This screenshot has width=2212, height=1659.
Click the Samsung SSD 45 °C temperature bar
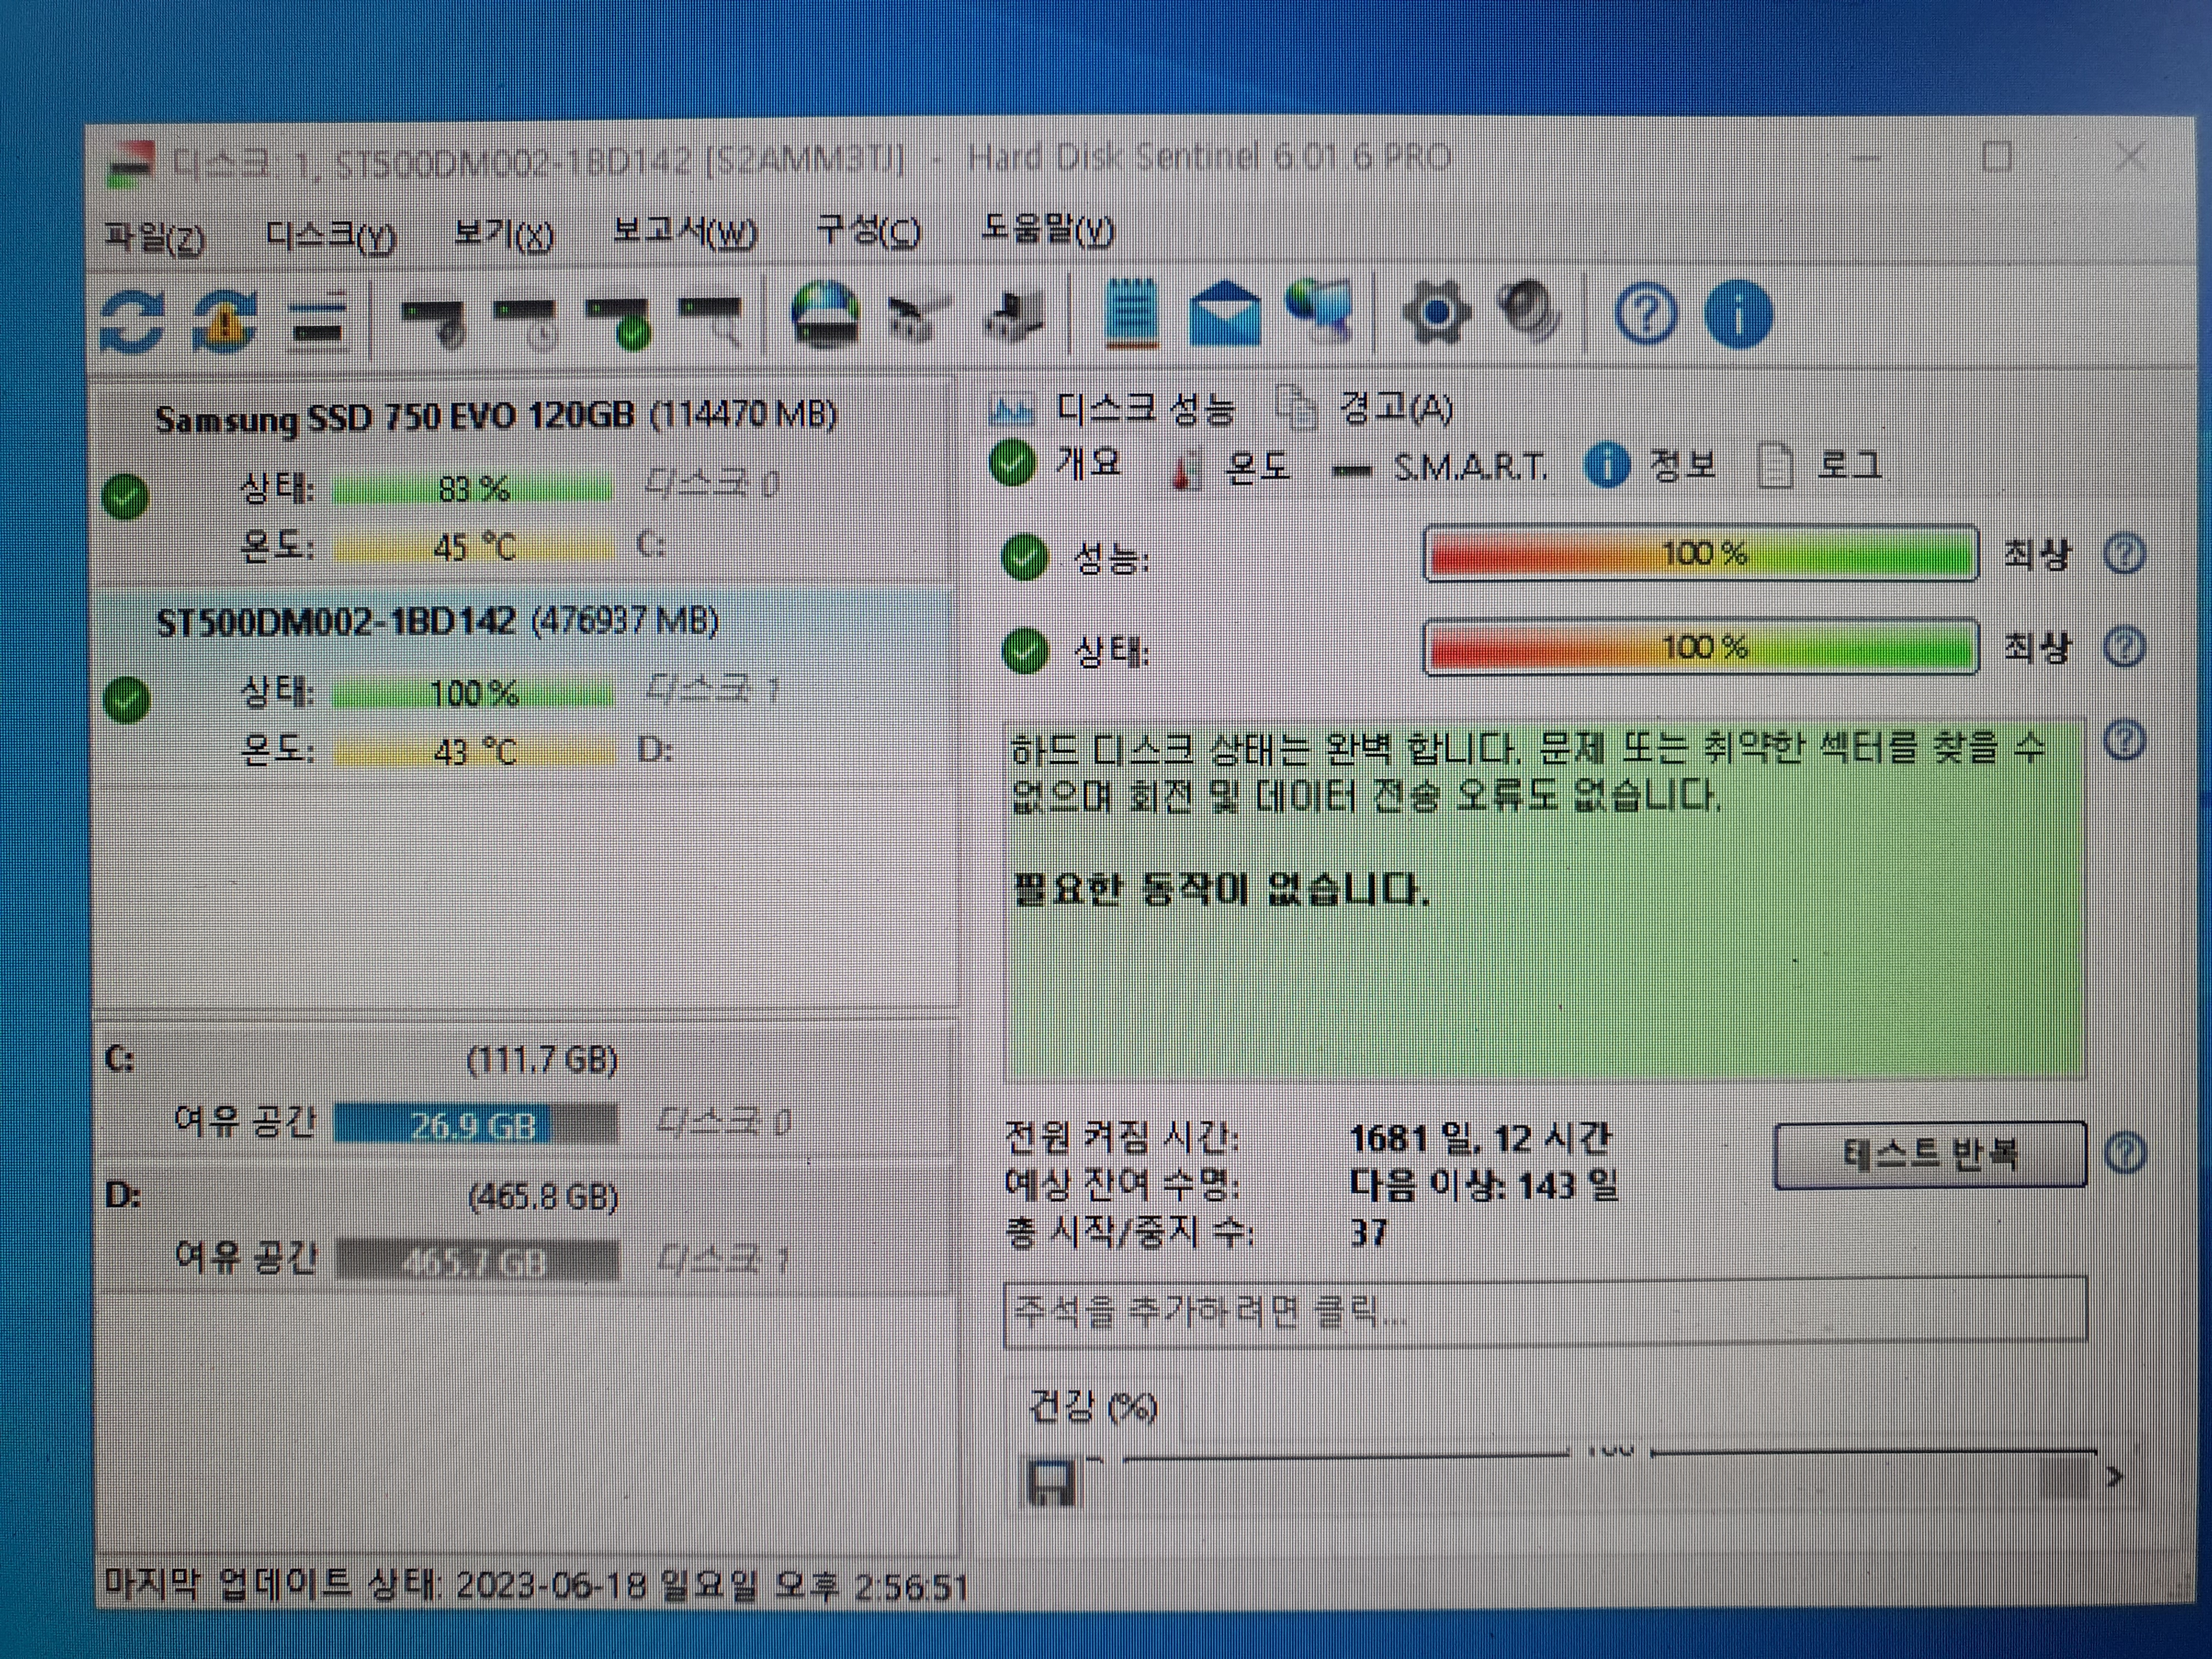pos(474,548)
